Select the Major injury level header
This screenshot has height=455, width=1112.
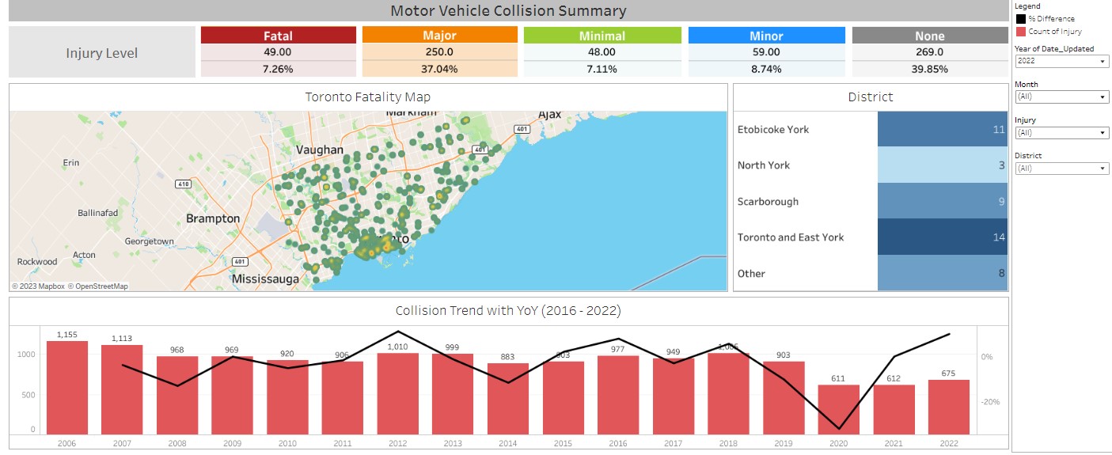[x=439, y=36]
